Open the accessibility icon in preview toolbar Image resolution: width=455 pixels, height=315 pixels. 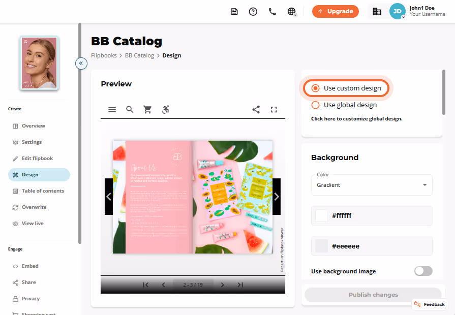coord(165,110)
